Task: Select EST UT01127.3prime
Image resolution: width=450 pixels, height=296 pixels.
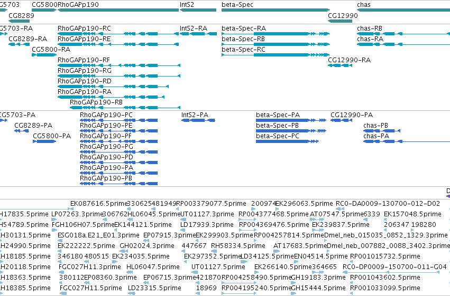Action: (207, 214)
